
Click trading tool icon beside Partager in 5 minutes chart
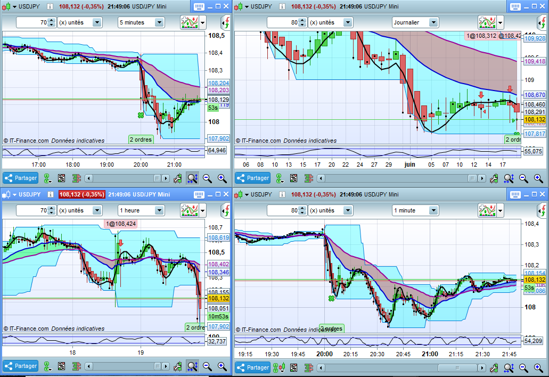[x=47, y=178]
